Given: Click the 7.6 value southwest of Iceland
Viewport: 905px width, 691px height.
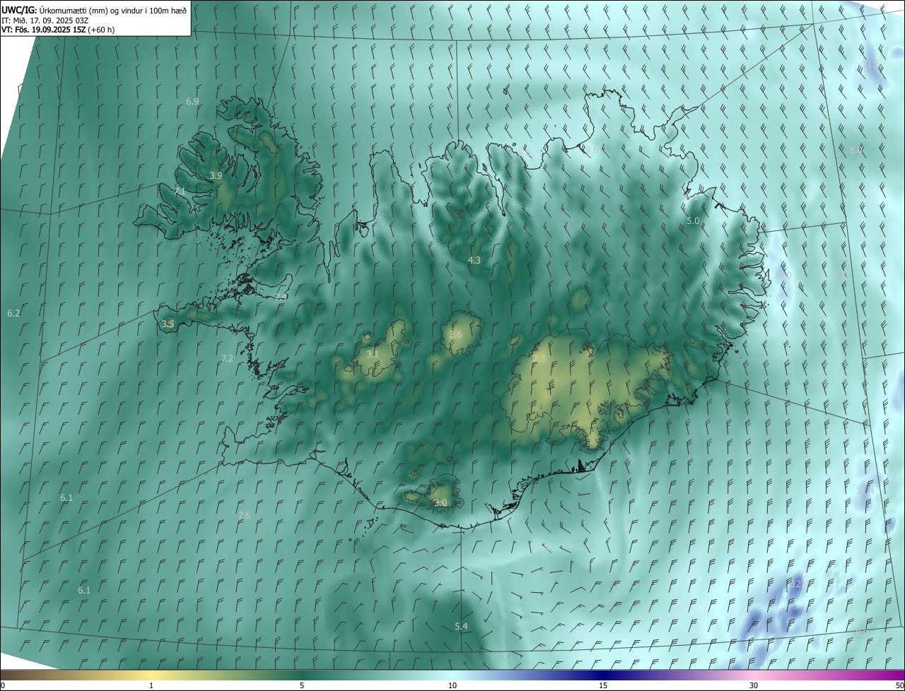Looking at the screenshot, I should [244, 516].
